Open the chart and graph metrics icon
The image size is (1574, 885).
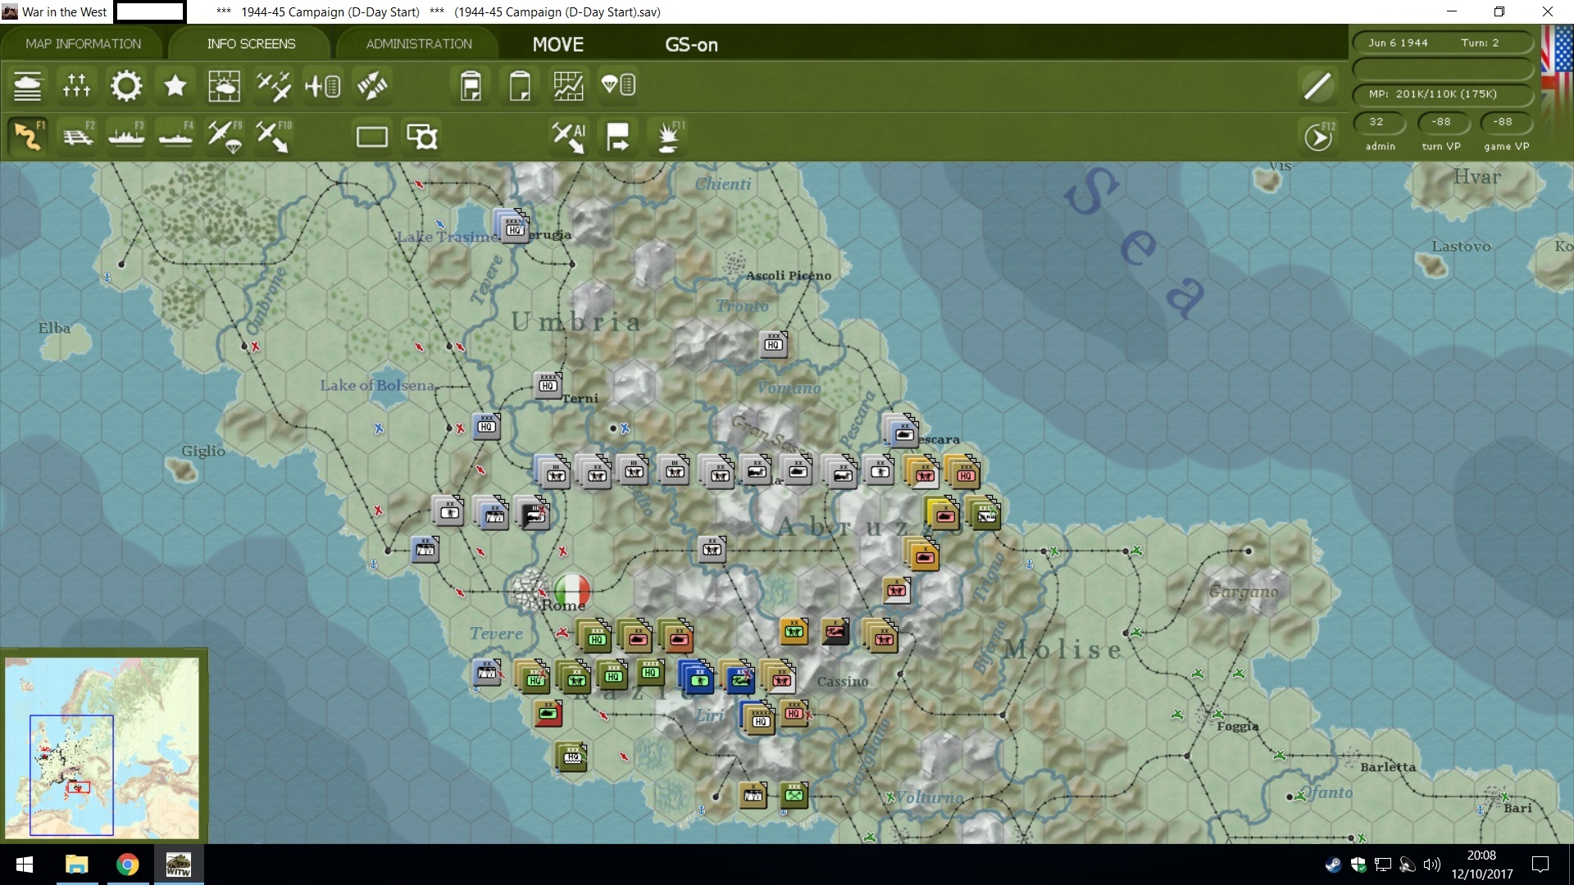[568, 85]
